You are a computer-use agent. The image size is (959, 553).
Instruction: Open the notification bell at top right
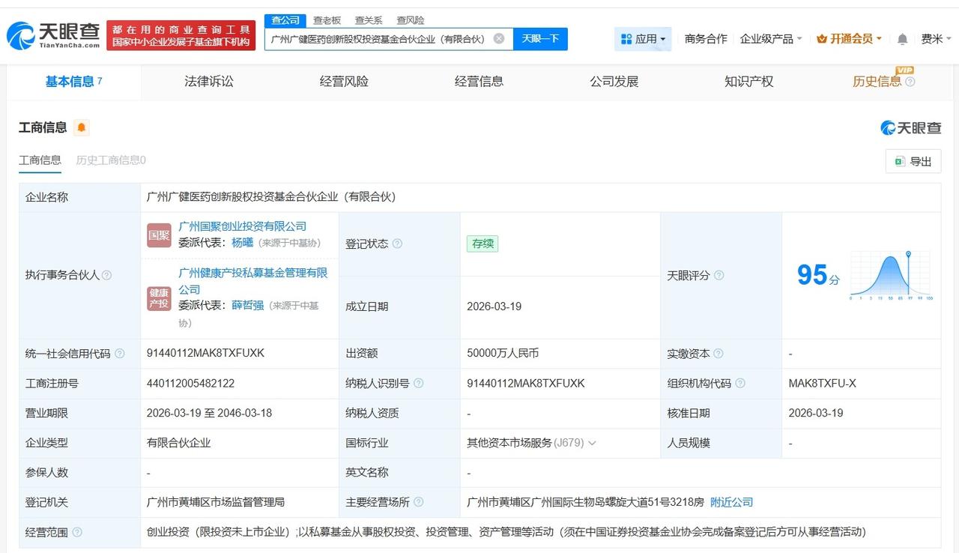(x=902, y=37)
